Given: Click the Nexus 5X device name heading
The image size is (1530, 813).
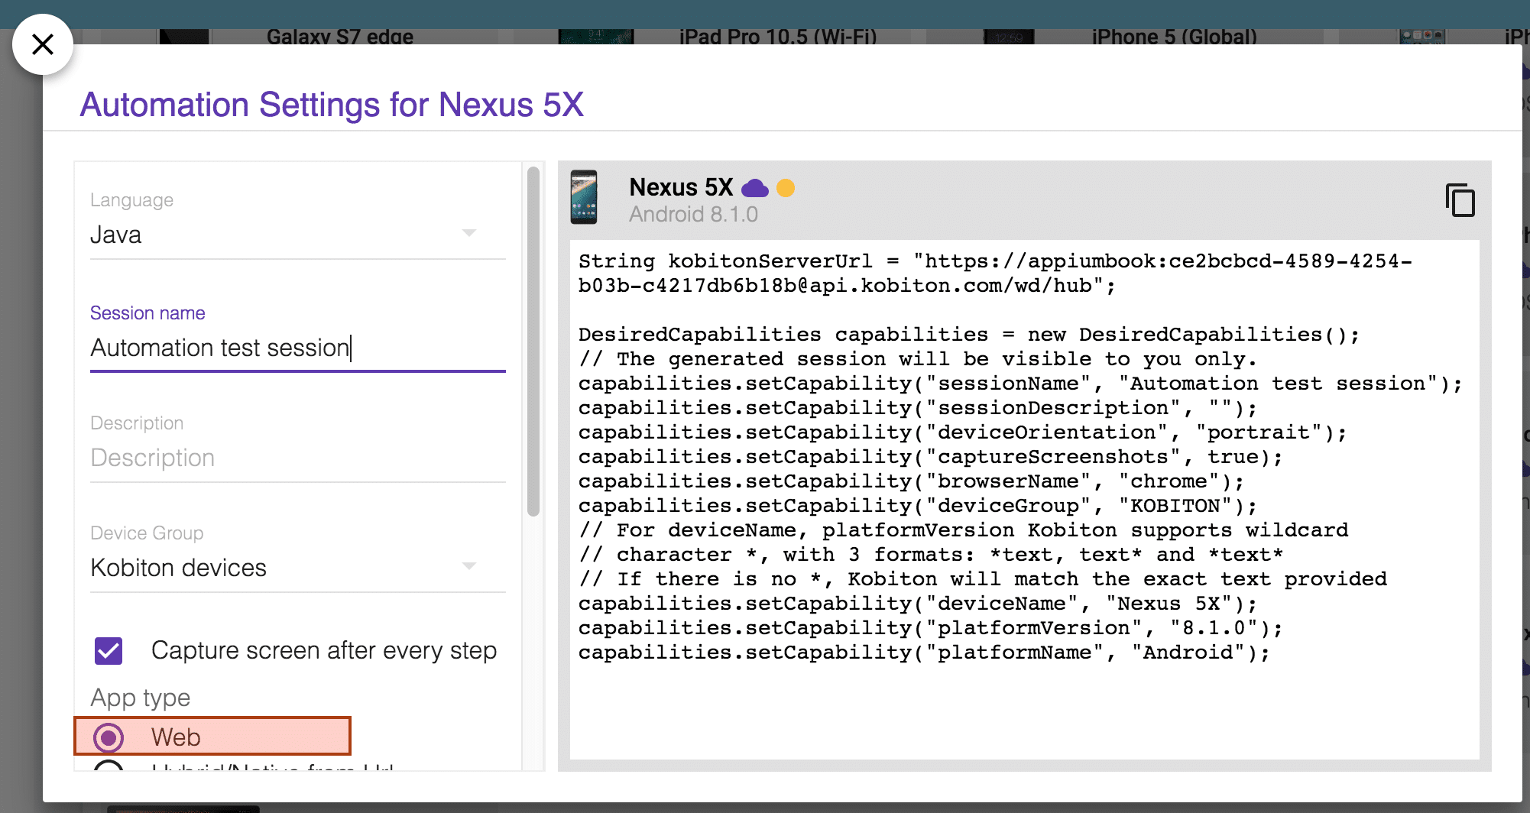Looking at the screenshot, I should [681, 187].
